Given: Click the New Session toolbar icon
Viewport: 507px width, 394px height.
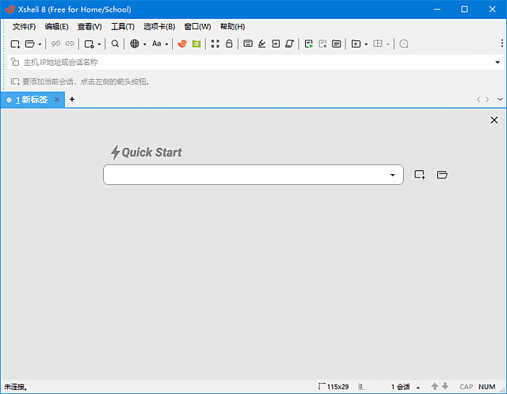Looking at the screenshot, I should [x=15, y=44].
